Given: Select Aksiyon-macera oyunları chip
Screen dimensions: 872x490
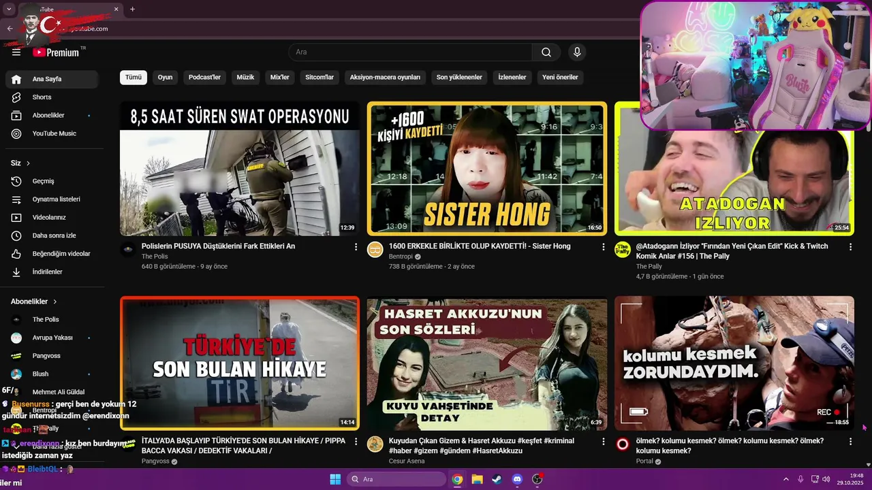Looking at the screenshot, I should [385, 78].
